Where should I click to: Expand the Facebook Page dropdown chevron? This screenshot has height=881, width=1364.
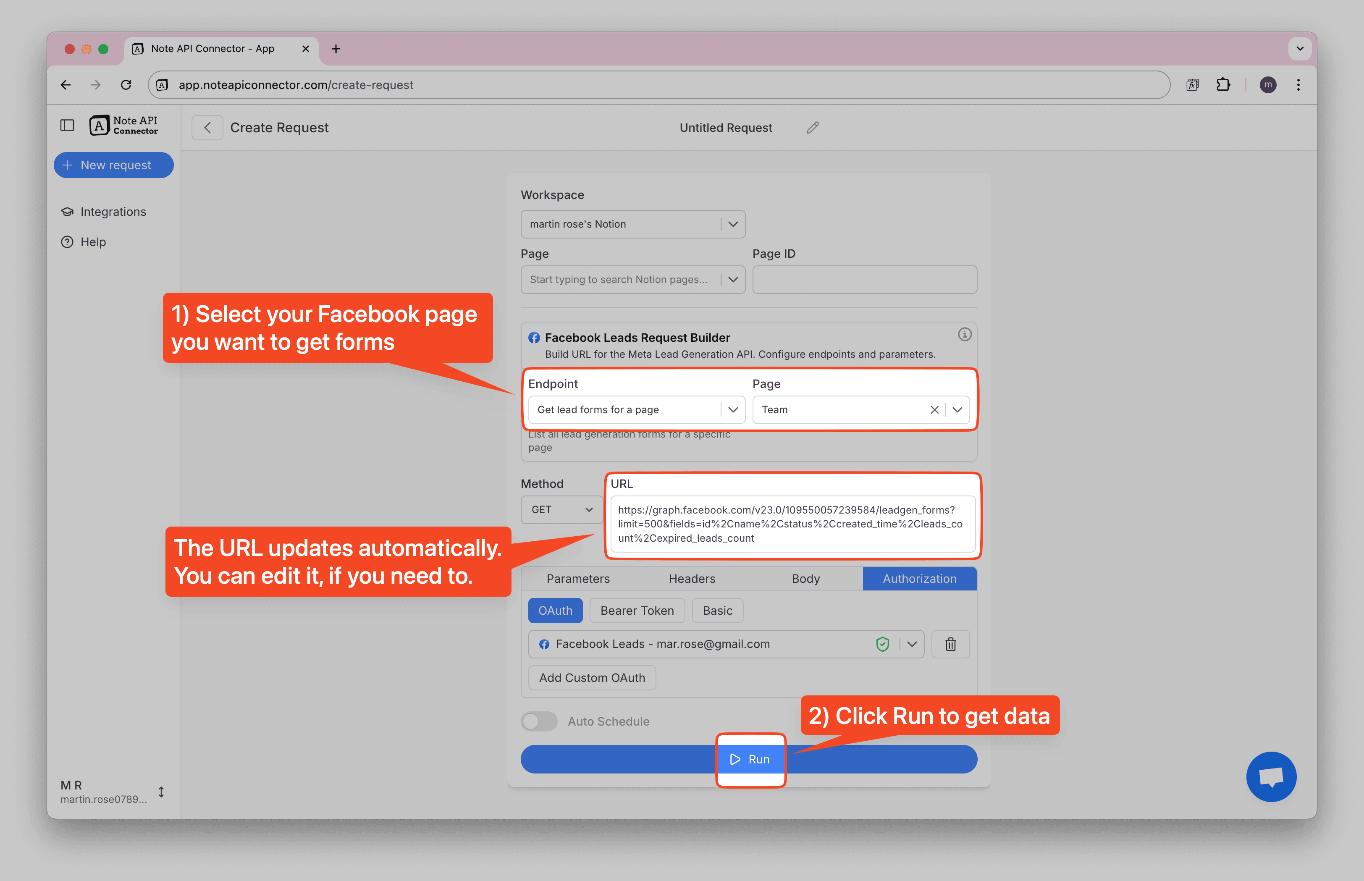957,409
